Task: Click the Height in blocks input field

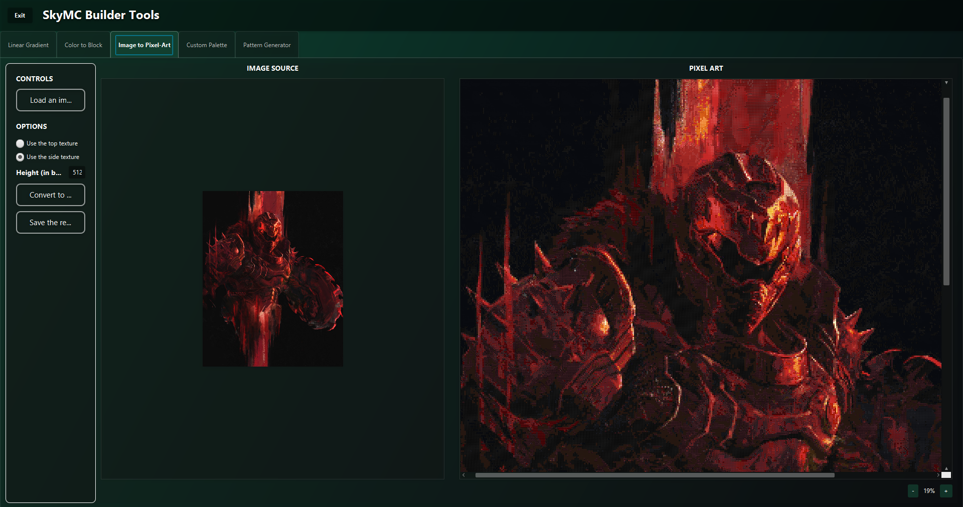Action: click(77, 173)
